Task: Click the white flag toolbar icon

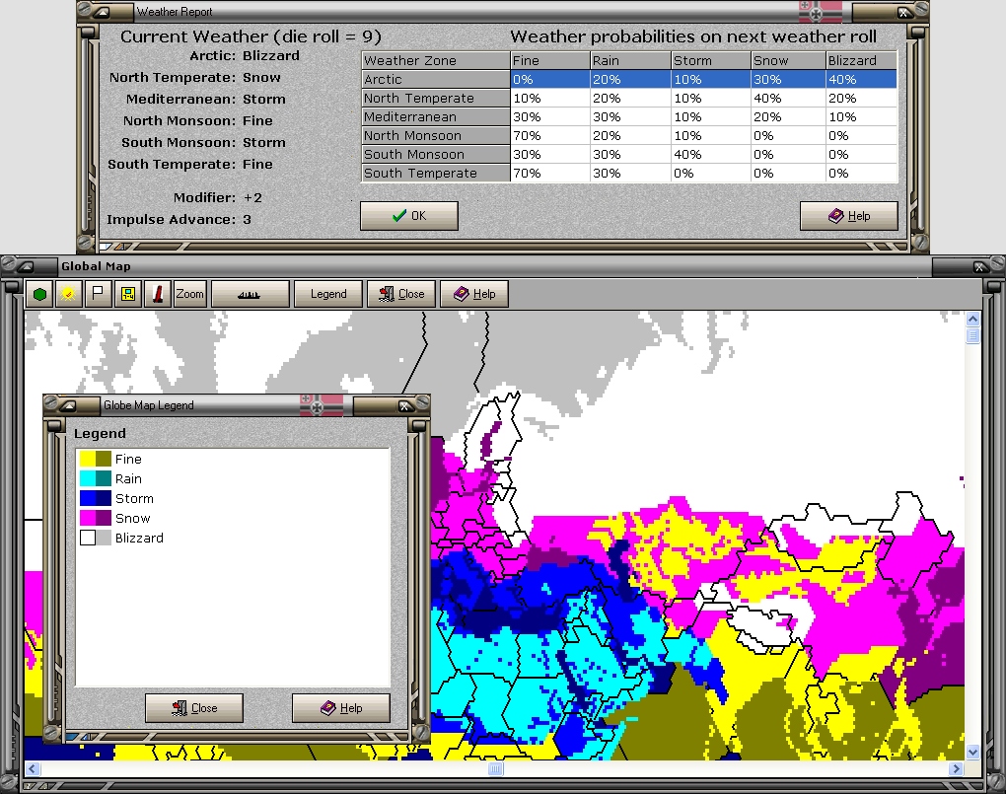Action: [x=97, y=294]
